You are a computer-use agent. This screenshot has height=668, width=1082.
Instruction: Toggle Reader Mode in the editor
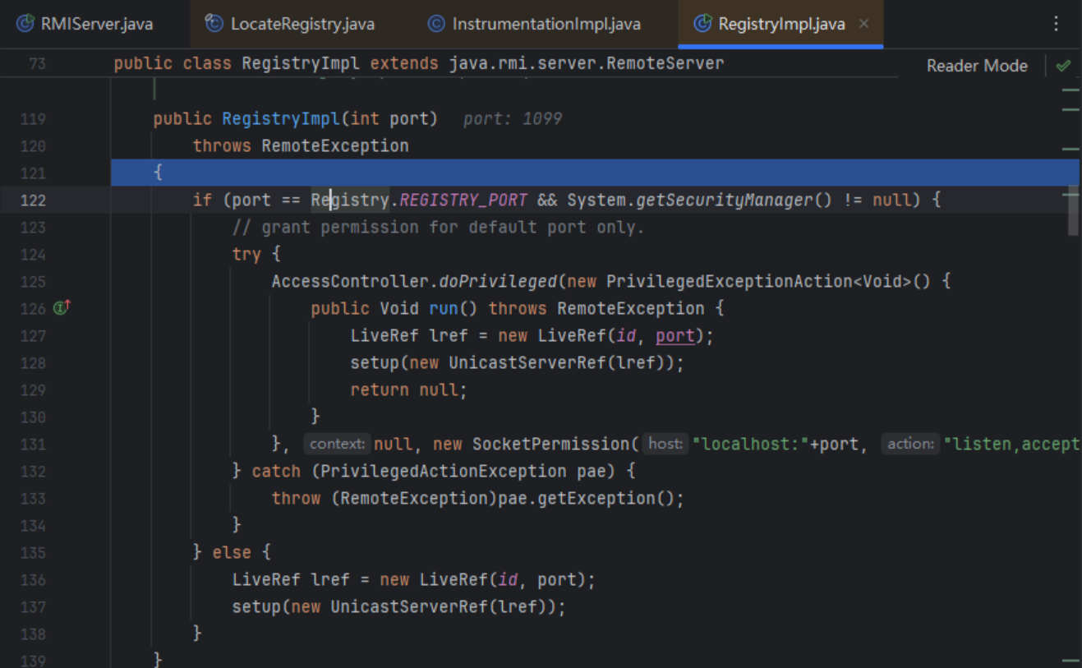click(976, 66)
